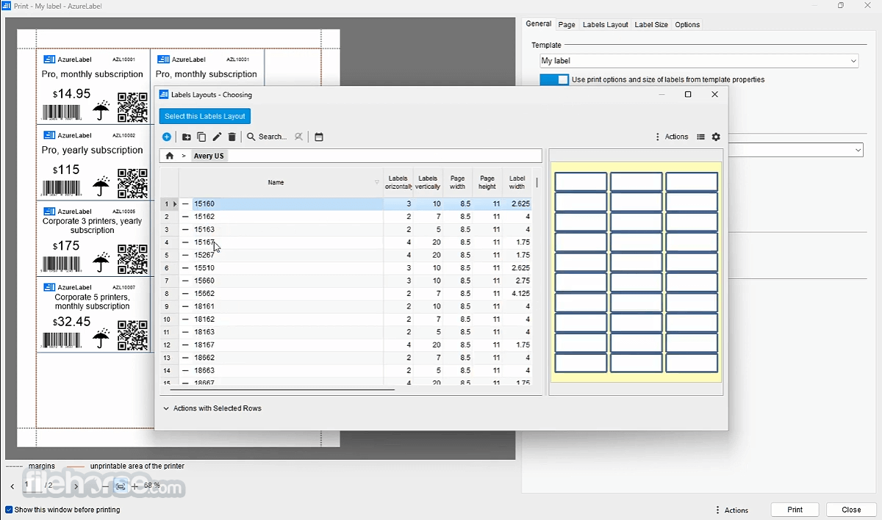This screenshot has width=882, height=520.
Task: Select layout row 15662
Action: (345, 294)
